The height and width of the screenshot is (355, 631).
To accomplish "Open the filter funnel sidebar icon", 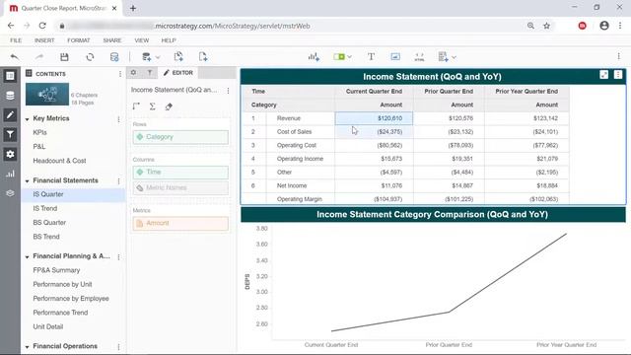I will coord(10,134).
